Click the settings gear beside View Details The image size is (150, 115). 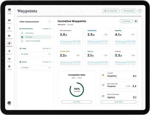coord(136,21)
